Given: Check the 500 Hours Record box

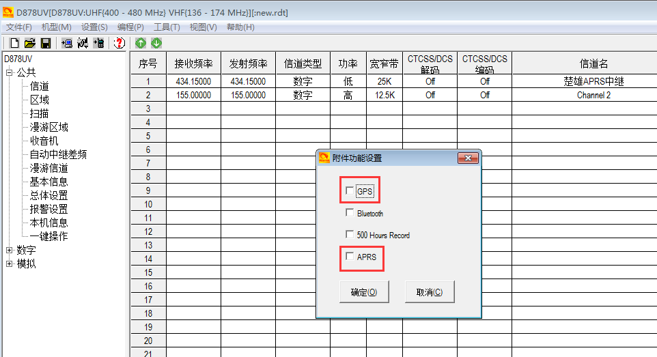Looking at the screenshot, I should tap(350, 235).
